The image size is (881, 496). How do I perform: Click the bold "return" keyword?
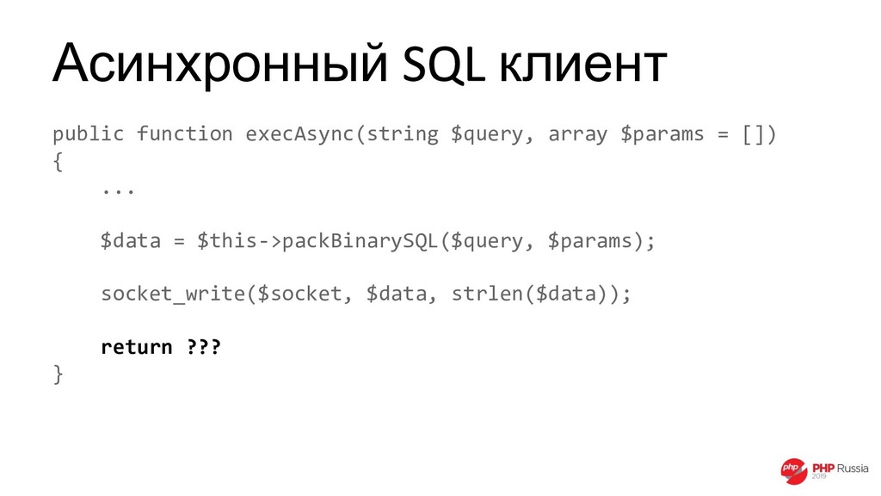click(137, 347)
